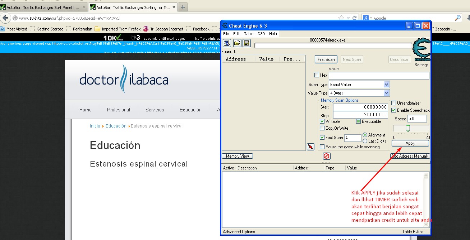Click the Google search engine icon
Viewport: 470px width, 240px height.
[365, 18]
